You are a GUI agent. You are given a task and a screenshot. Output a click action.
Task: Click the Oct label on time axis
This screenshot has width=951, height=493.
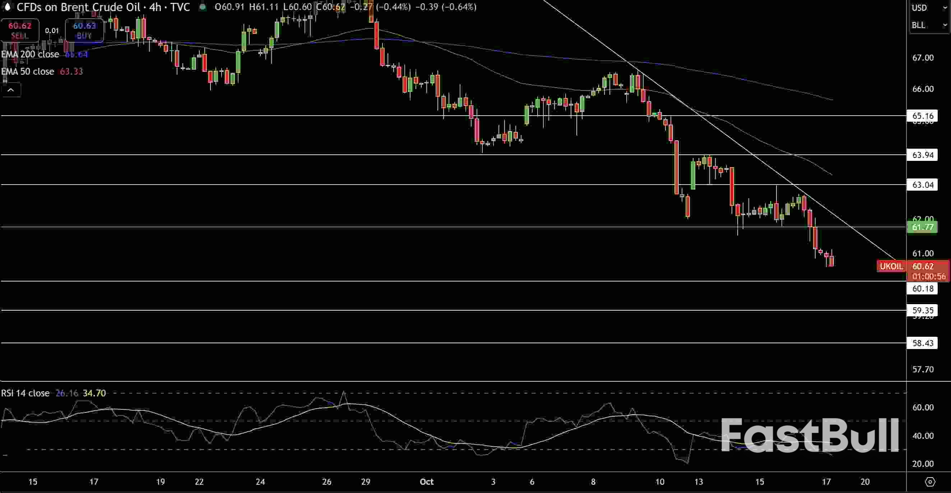click(426, 482)
